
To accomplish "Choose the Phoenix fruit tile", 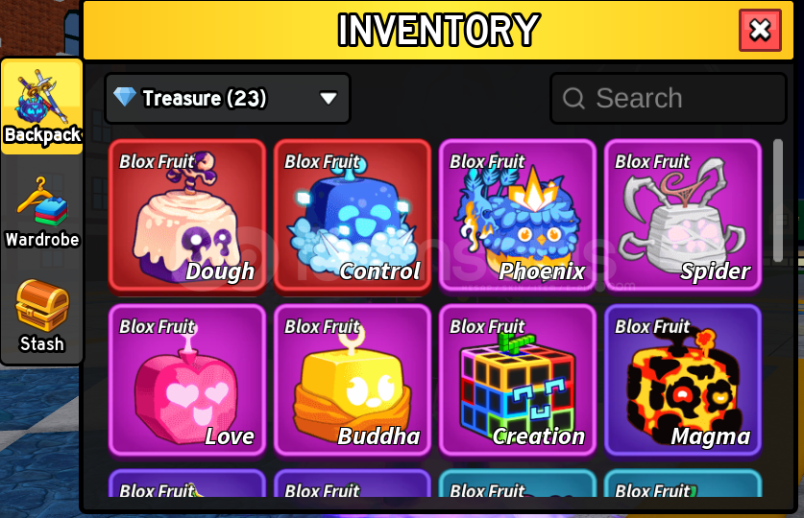I will (518, 216).
